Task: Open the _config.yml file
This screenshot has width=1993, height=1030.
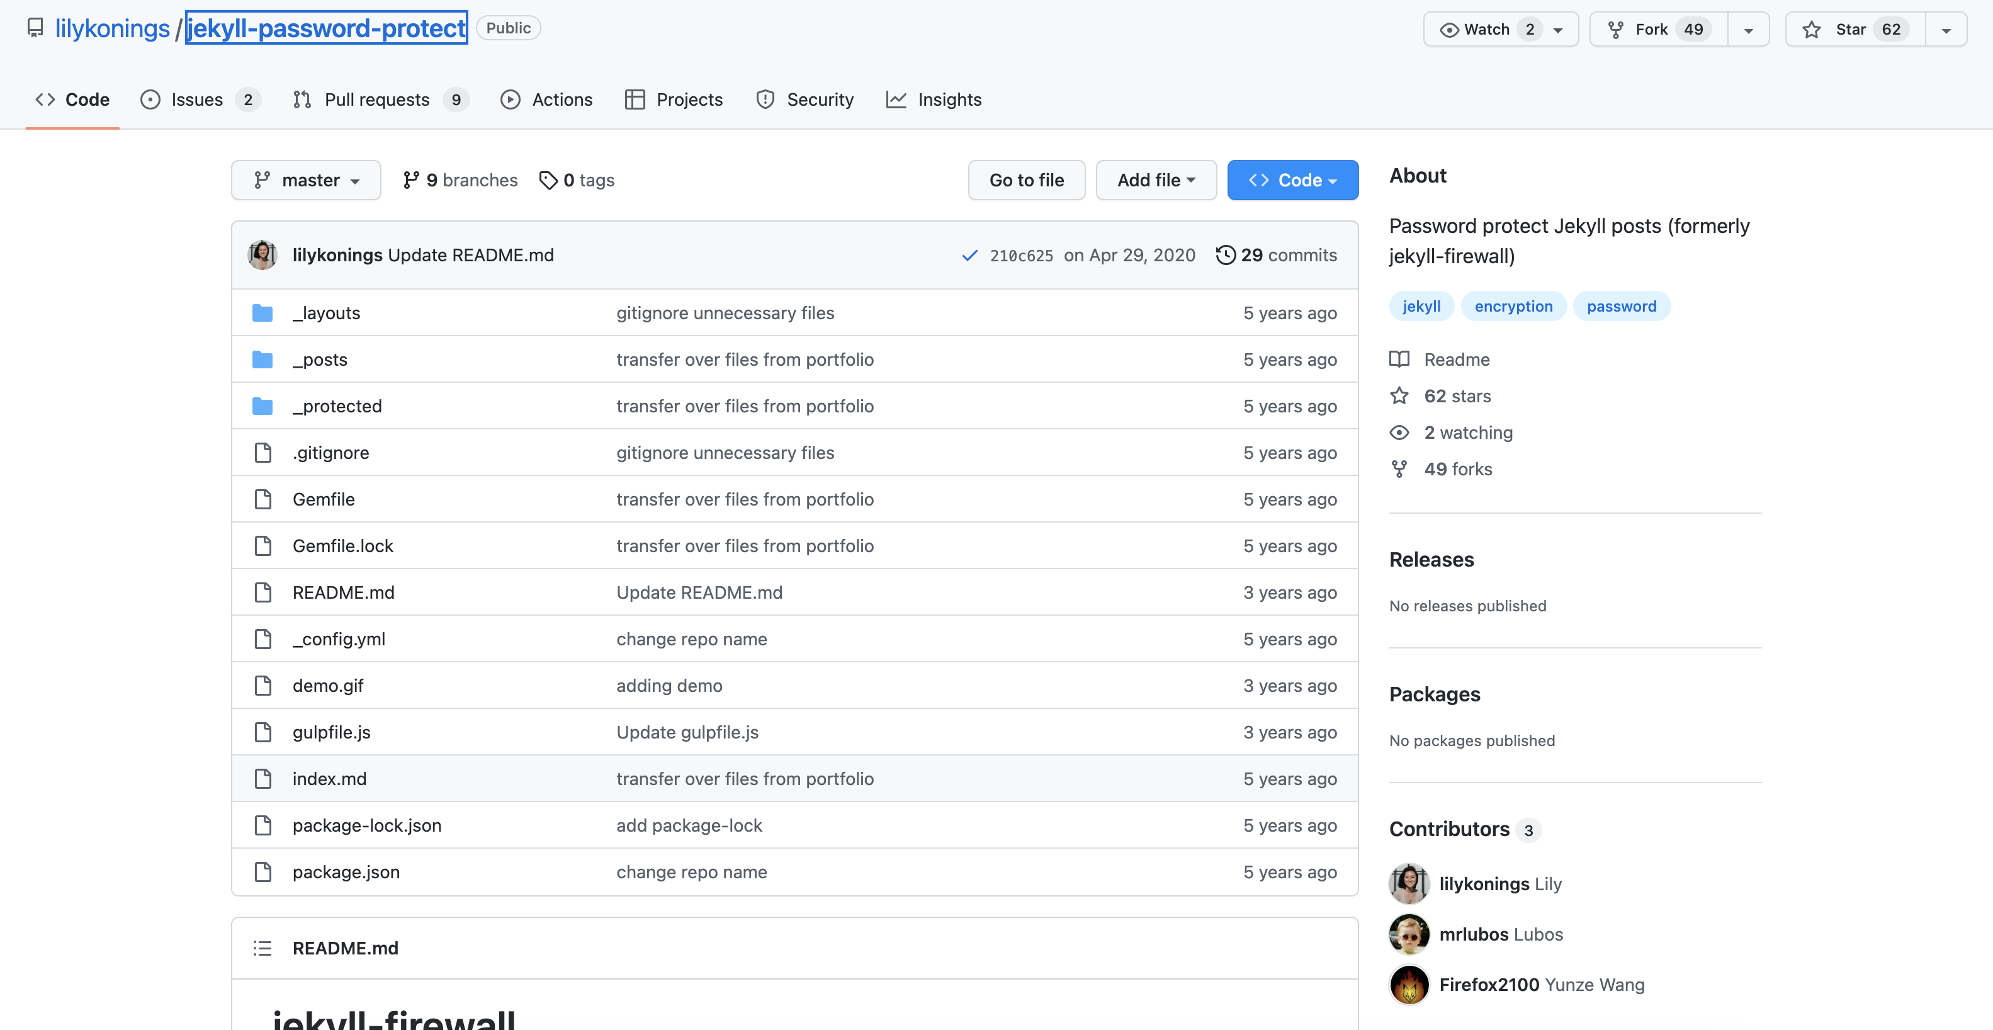Action: [339, 639]
